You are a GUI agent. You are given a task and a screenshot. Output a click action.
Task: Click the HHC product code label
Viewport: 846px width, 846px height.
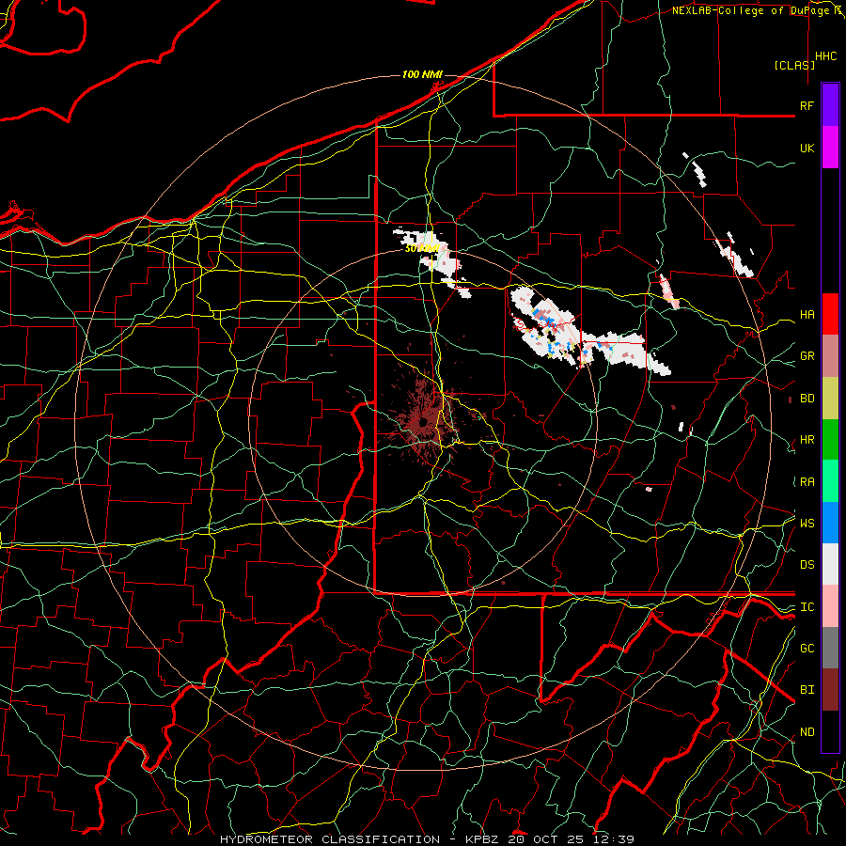pos(826,56)
